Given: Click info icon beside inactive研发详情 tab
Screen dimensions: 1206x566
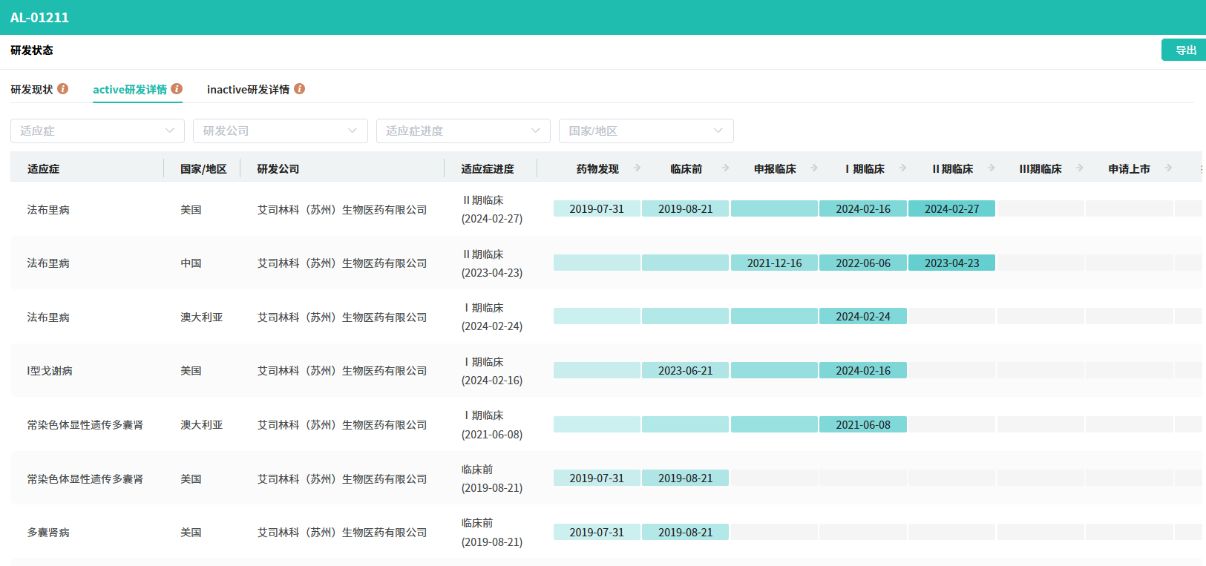Looking at the screenshot, I should [300, 89].
